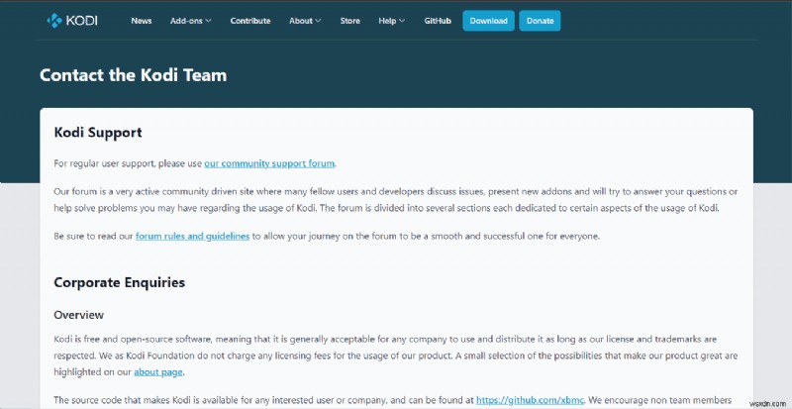Click the Download button
This screenshot has width=792, height=409.
488,21
